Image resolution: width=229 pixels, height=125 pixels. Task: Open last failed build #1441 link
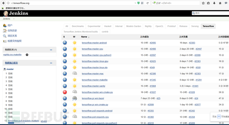click(x=195, y=86)
